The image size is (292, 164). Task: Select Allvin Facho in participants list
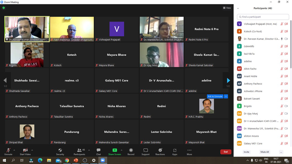(262, 69)
